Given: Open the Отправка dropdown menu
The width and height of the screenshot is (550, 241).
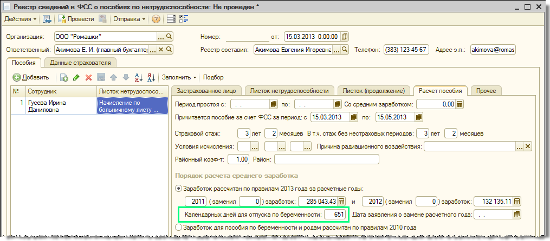Looking at the screenshot, I should tap(130, 19).
